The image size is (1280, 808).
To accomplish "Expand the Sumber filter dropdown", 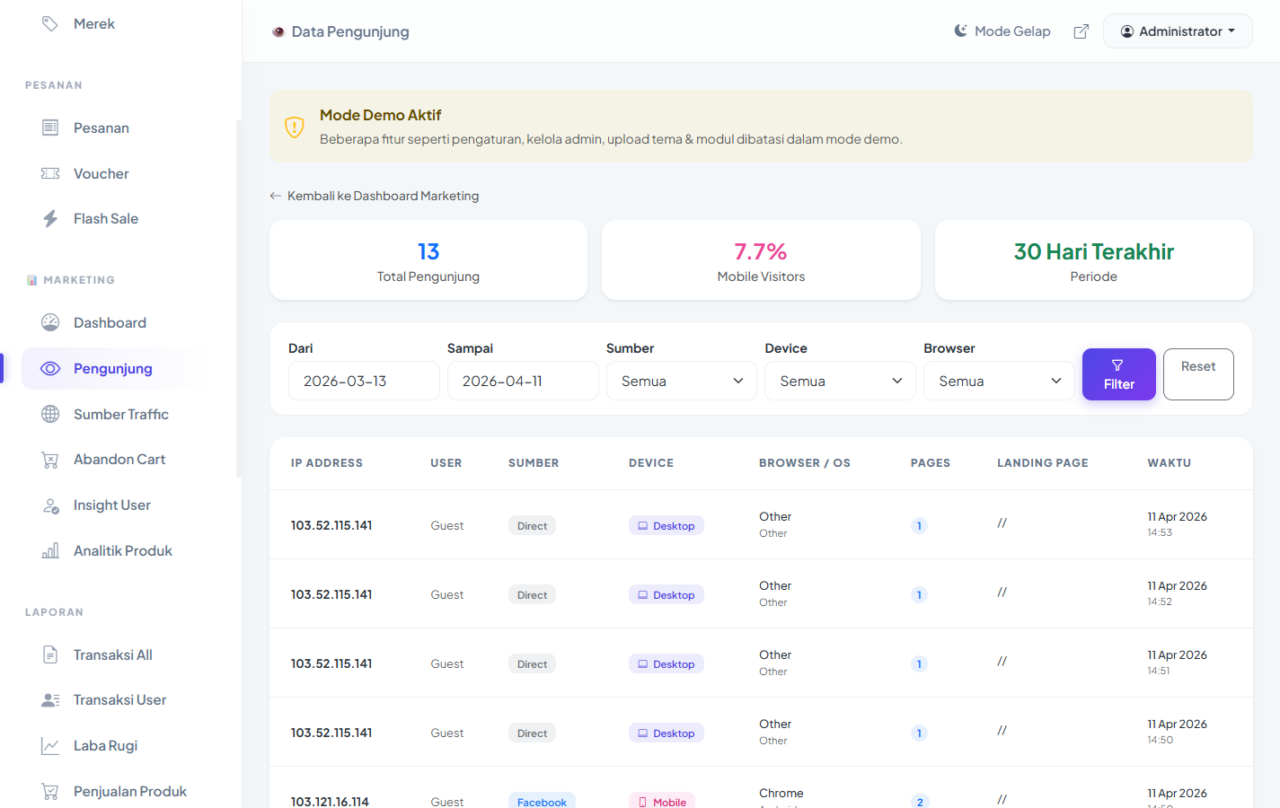I will point(681,381).
